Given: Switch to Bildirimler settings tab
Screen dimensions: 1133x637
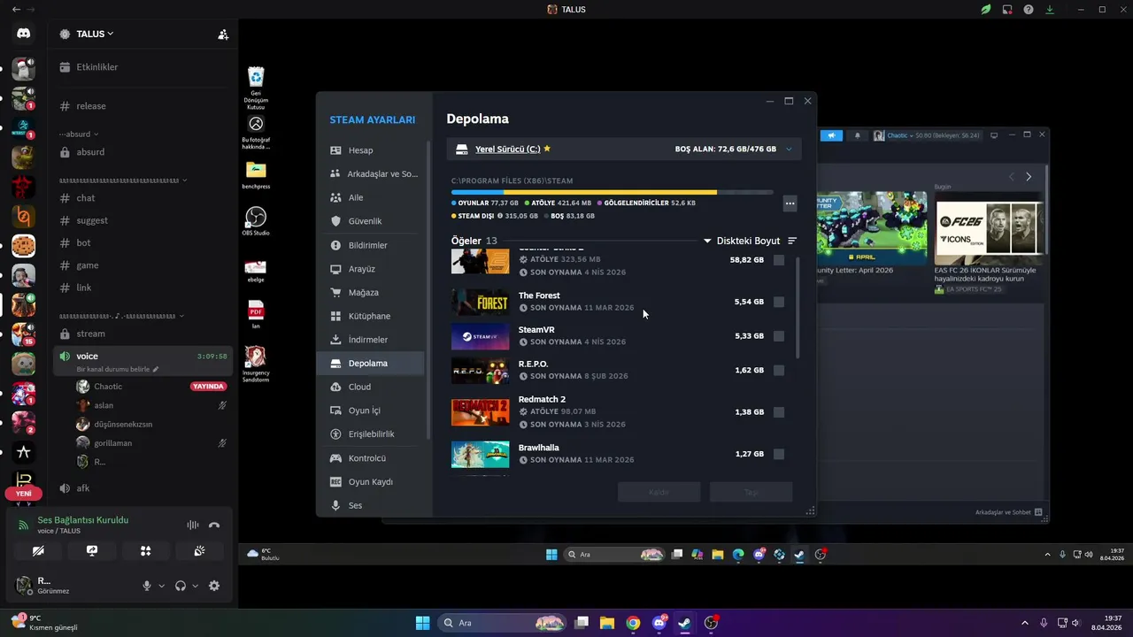Looking at the screenshot, I should pyautogui.click(x=372, y=245).
